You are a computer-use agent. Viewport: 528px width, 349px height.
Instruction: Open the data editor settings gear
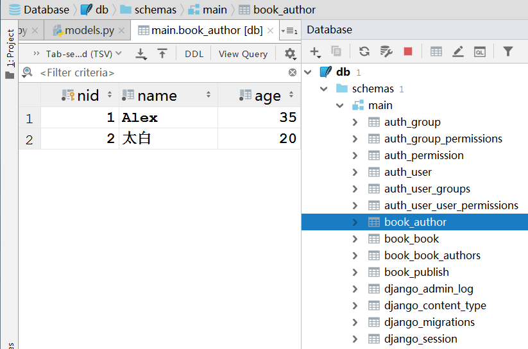point(290,54)
